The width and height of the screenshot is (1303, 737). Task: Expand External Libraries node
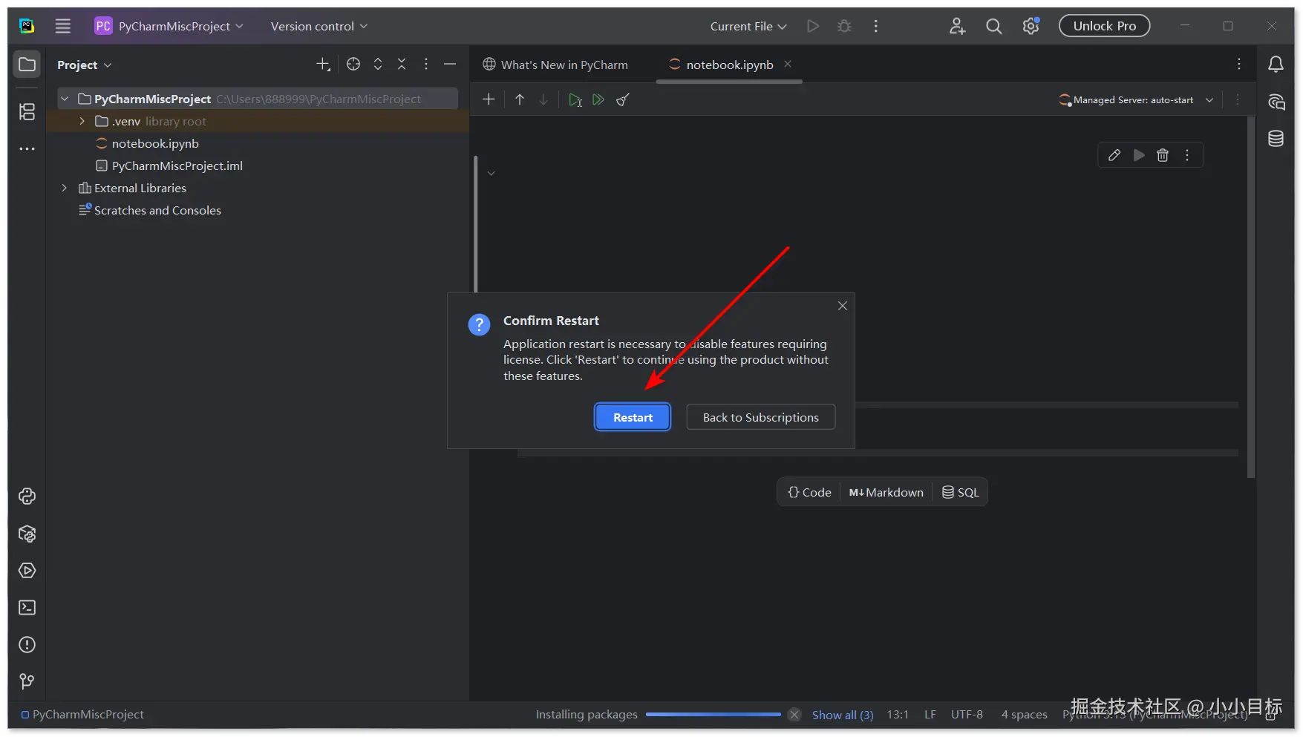tap(65, 188)
